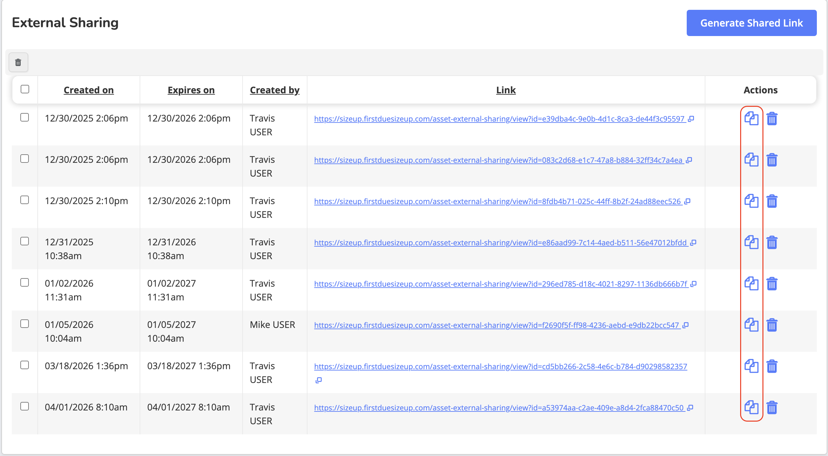Copy link created 04/01/2026 8:10am
The image size is (828, 456).
[751, 408]
